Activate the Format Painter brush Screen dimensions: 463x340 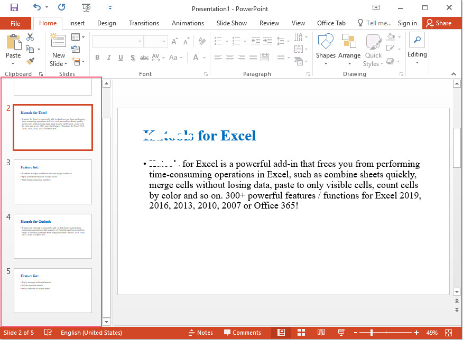point(30,61)
